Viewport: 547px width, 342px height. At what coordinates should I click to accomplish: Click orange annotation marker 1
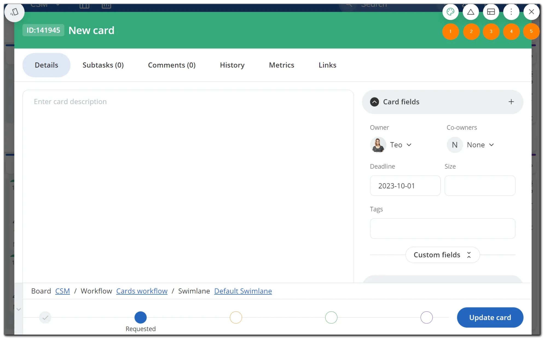(450, 31)
